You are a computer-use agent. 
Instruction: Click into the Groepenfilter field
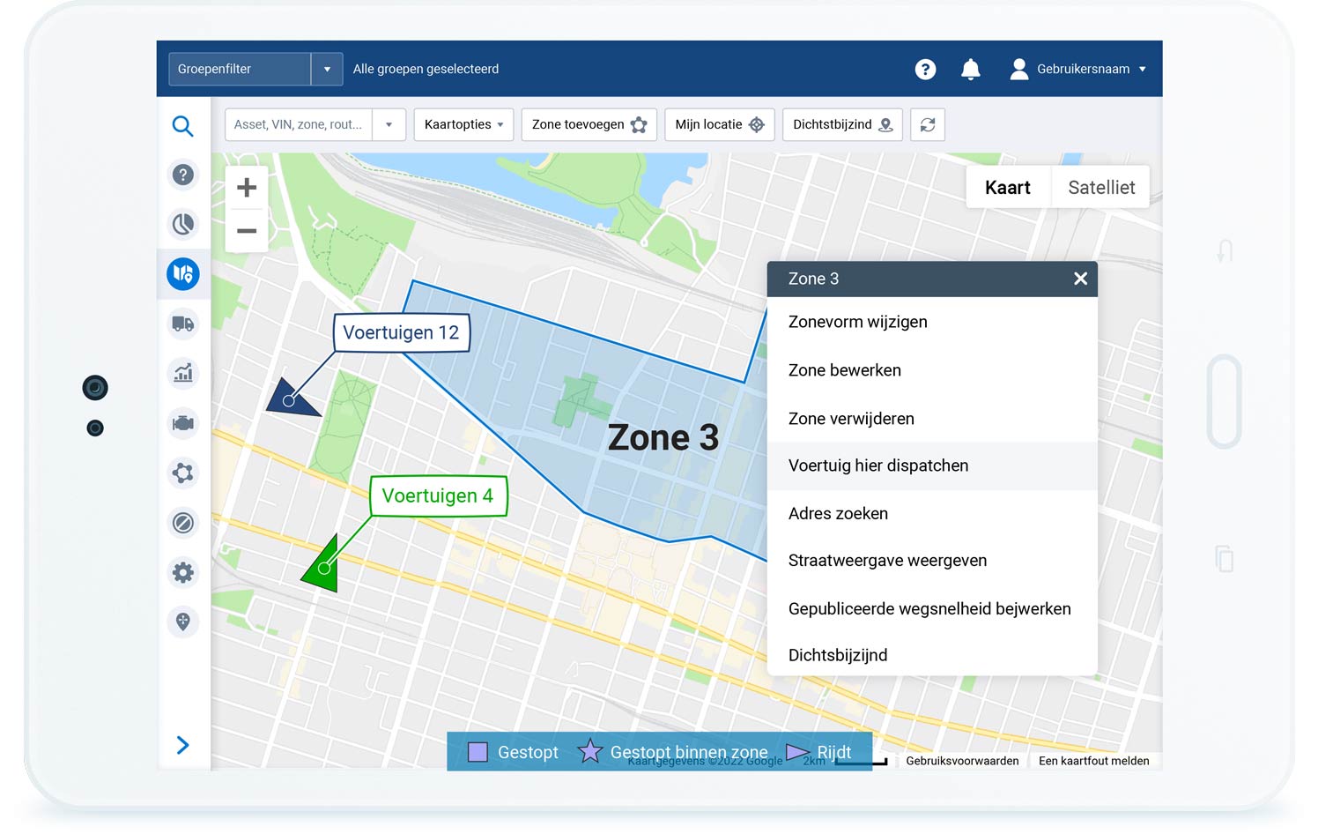tap(240, 69)
